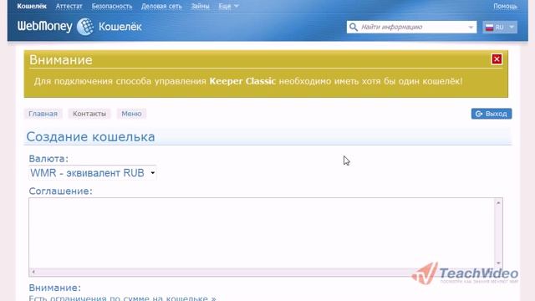Image resolution: width=535 pixels, height=301 pixels.
Task: Open the Валюта WMR currency dropdown
Action: (93, 173)
